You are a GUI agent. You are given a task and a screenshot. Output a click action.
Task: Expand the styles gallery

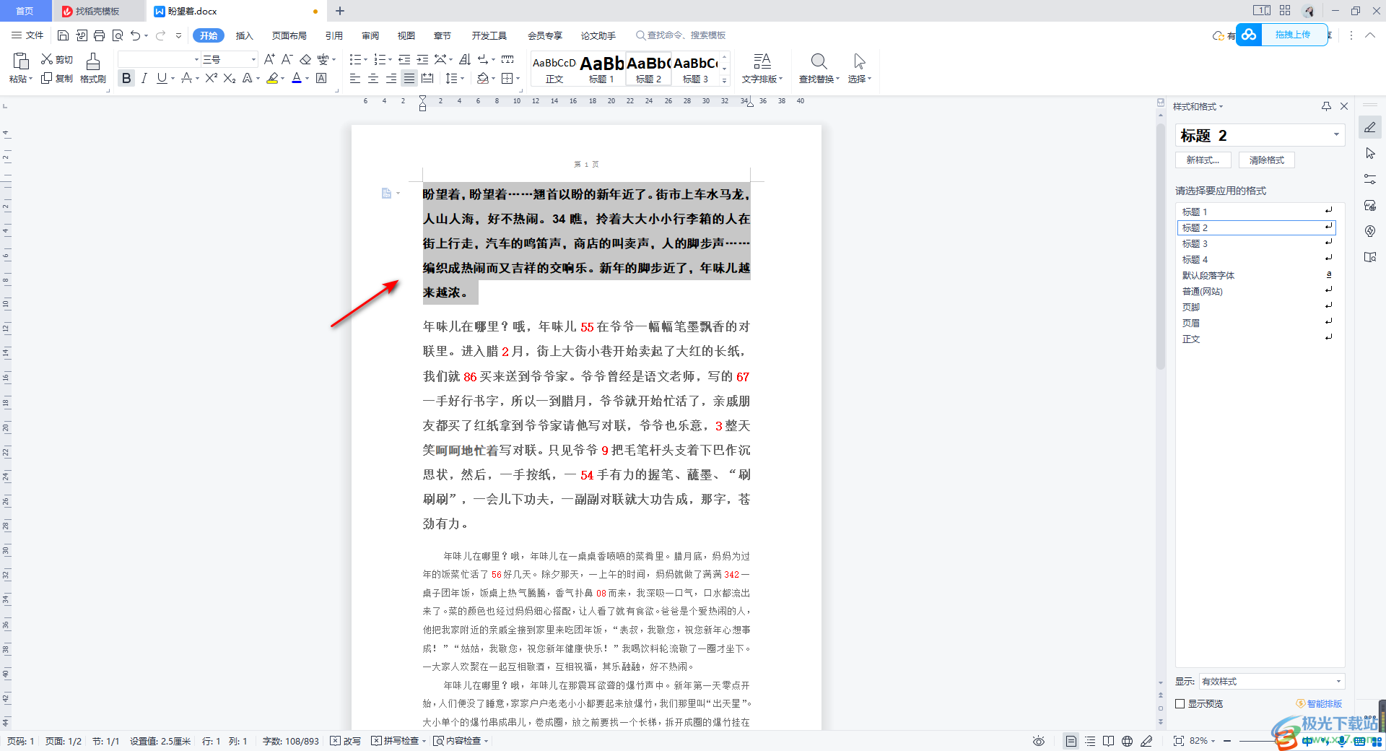725,80
